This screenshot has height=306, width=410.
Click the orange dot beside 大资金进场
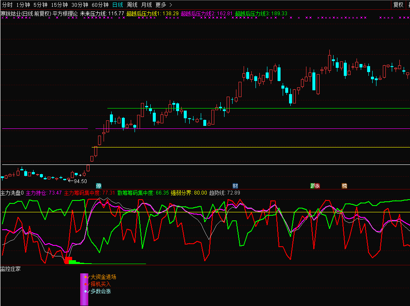[86, 277]
